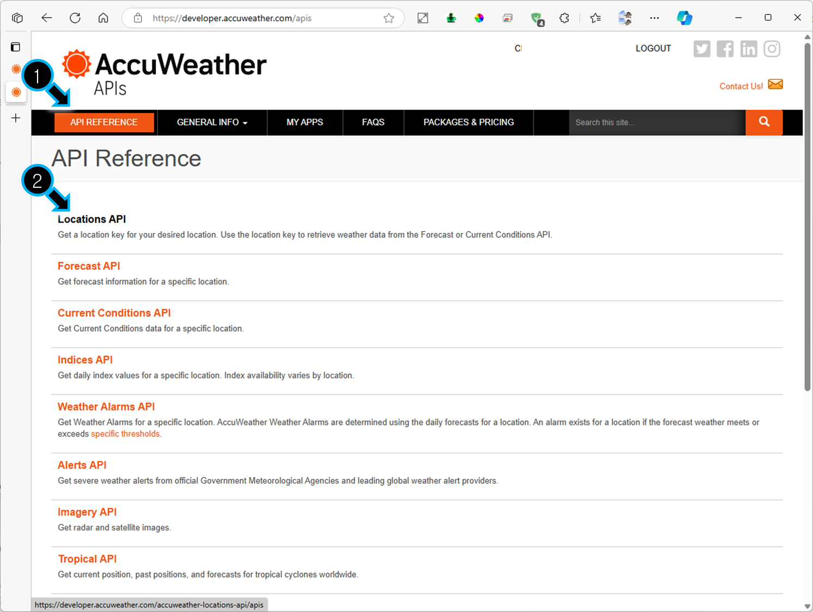Image resolution: width=813 pixels, height=612 pixels.
Task: Open the browser extensions puzzle icon
Action: 564,18
